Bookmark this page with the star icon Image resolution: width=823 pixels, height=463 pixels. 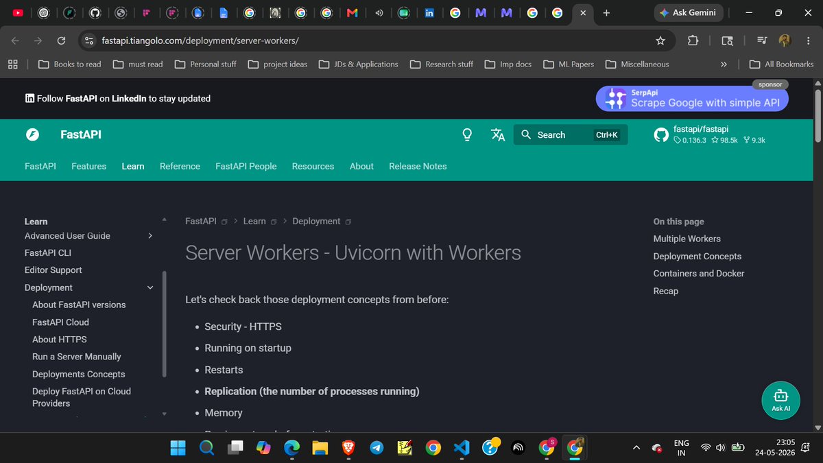click(x=660, y=41)
